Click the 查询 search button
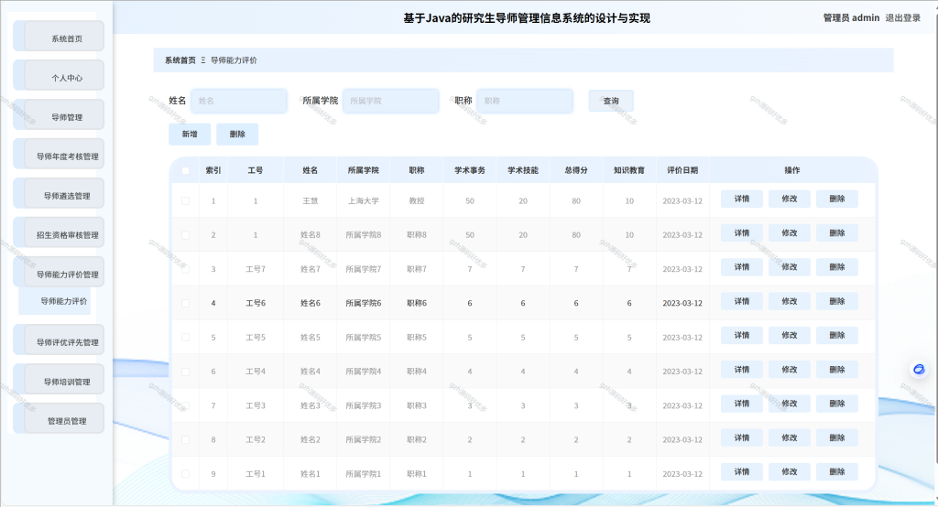 [x=611, y=101]
